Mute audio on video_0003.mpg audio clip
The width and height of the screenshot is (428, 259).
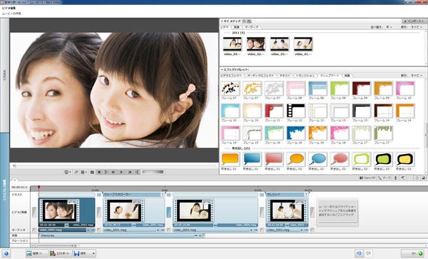click(x=301, y=230)
